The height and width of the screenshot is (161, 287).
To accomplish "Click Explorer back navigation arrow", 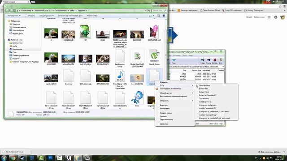I will [7, 11].
